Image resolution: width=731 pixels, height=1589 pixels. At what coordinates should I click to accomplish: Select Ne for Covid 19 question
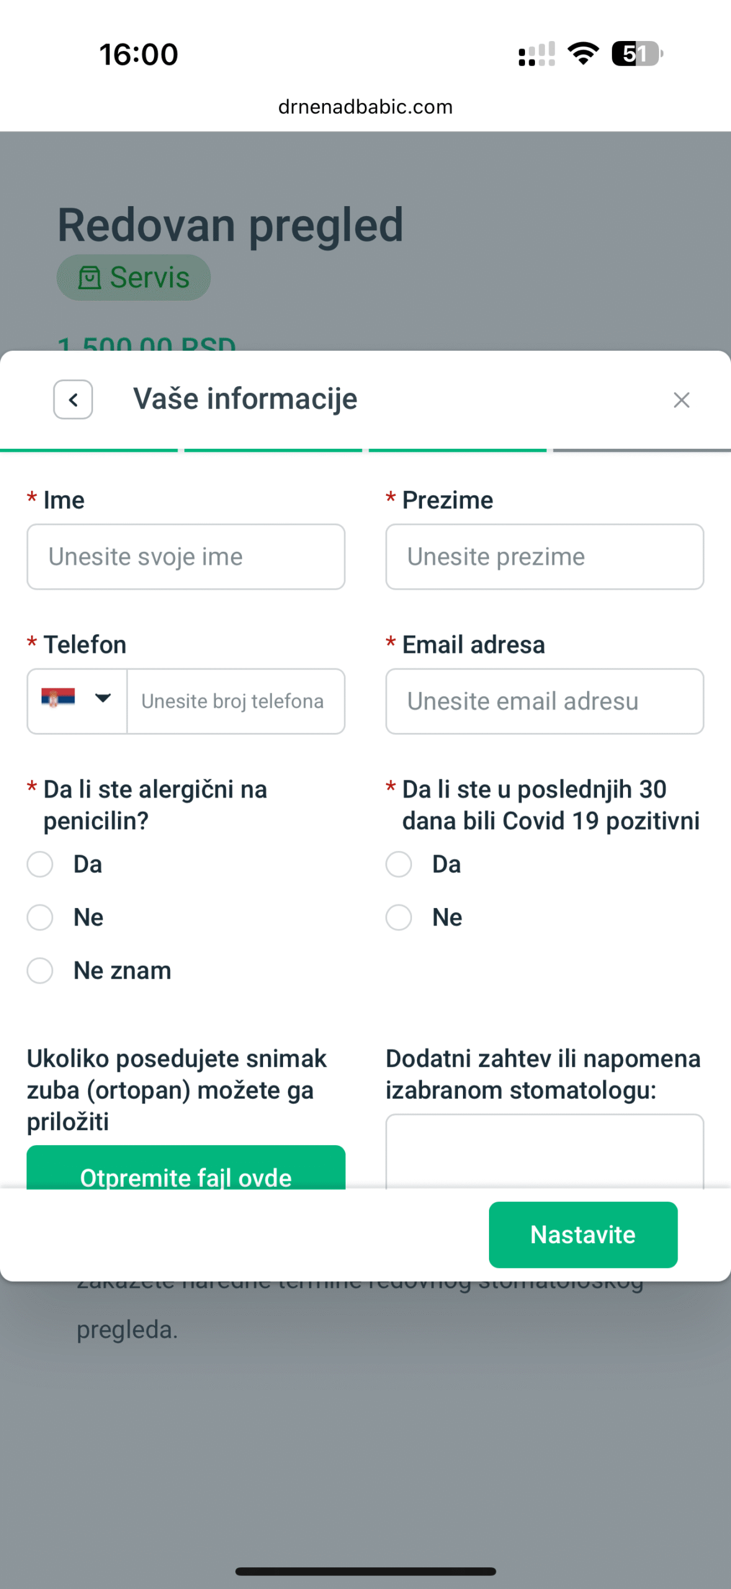399,917
